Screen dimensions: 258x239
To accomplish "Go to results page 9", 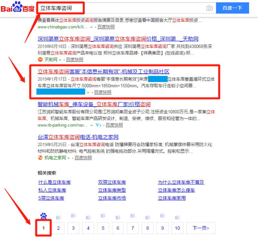I will click(163, 228).
